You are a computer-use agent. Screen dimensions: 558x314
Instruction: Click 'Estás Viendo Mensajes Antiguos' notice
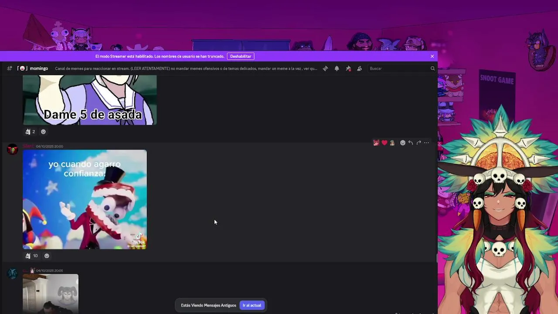point(208,305)
